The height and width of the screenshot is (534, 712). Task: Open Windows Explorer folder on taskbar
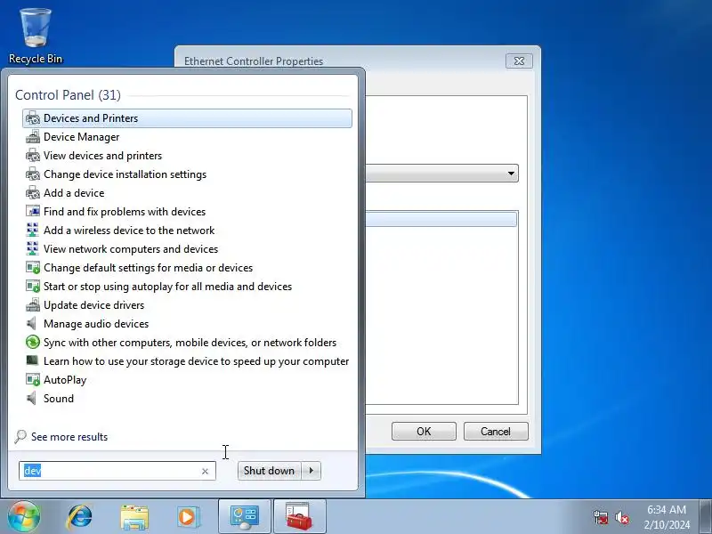click(134, 517)
